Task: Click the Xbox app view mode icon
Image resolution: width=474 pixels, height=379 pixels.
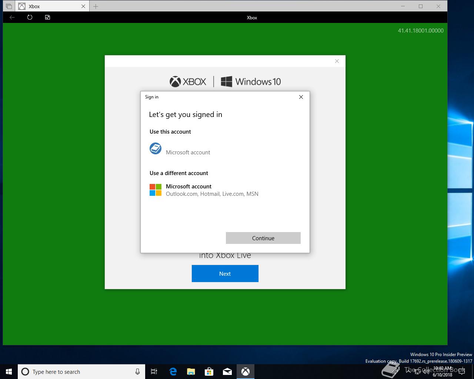Action: tap(47, 17)
